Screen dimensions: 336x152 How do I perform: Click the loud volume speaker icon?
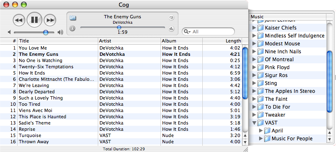click(x=61, y=32)
